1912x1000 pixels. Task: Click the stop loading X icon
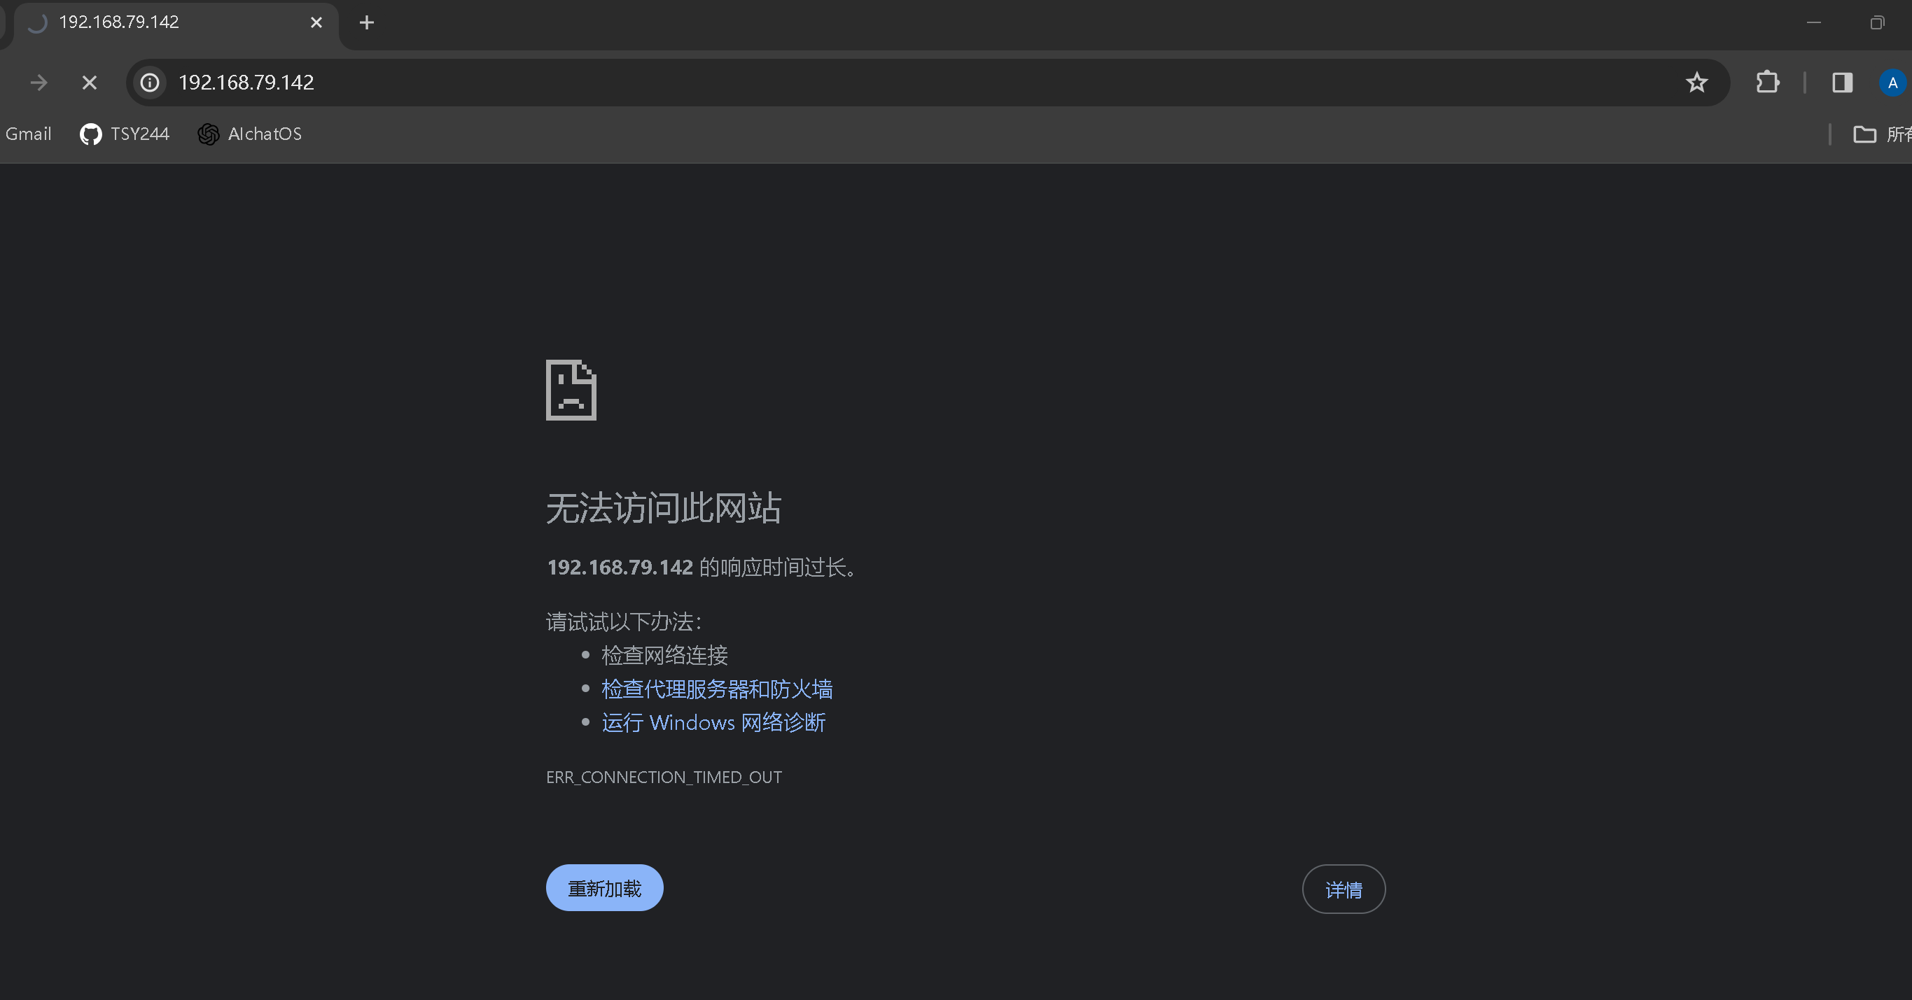point(89,83)
